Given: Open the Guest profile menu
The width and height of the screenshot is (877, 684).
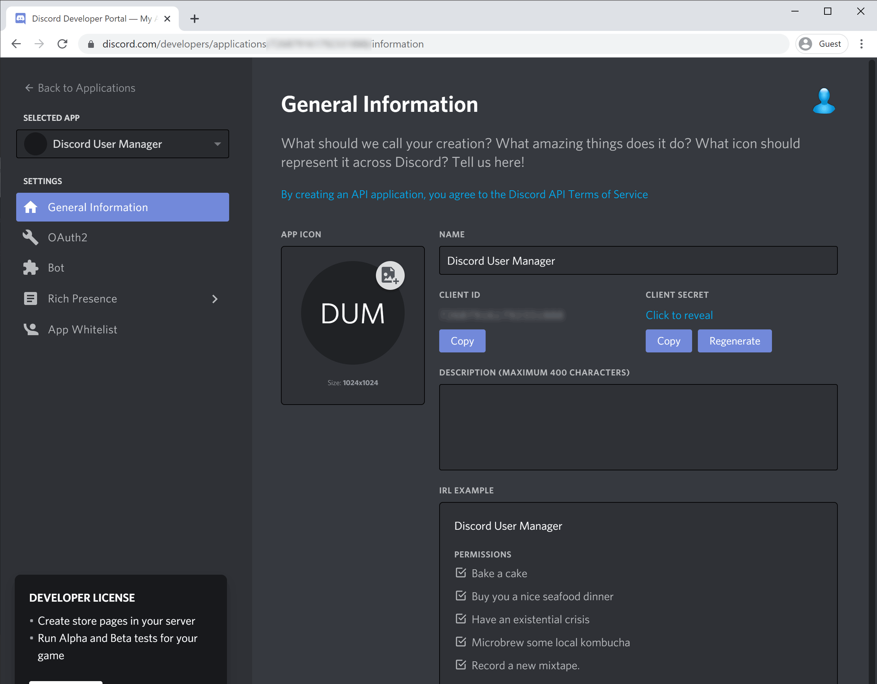Looking at the screenshot, I should [821, 44].
